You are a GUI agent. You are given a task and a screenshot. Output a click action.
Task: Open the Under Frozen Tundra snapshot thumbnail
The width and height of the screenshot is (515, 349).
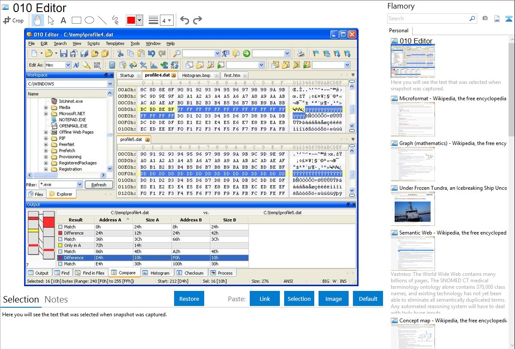[413, 209]
